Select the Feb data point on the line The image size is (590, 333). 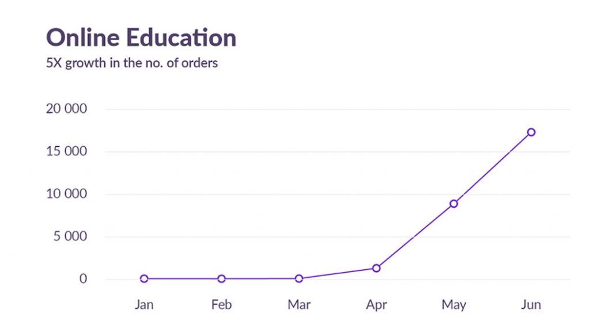[221, 279]
